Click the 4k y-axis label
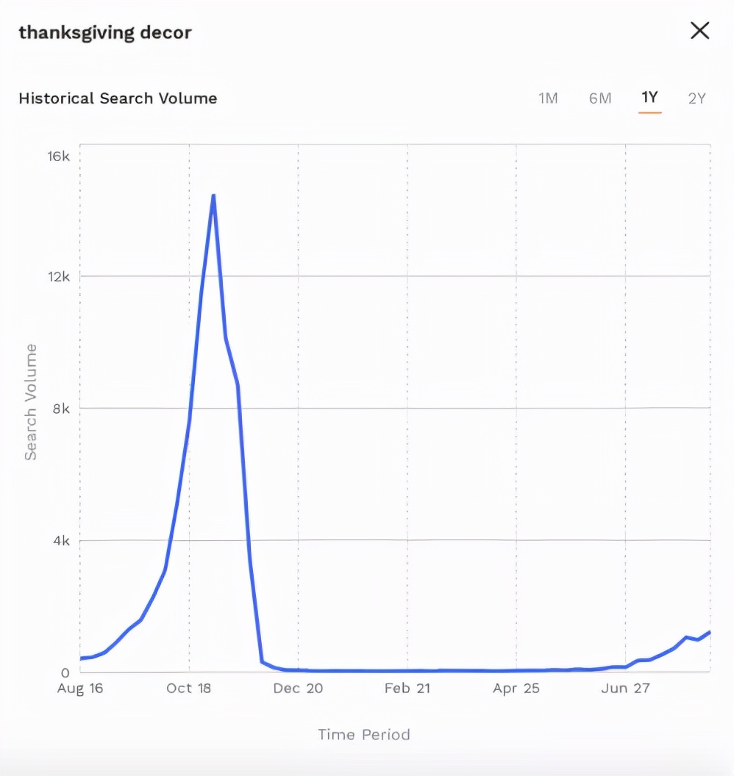This screenshot has height=776, width=734. click(61, 541)
